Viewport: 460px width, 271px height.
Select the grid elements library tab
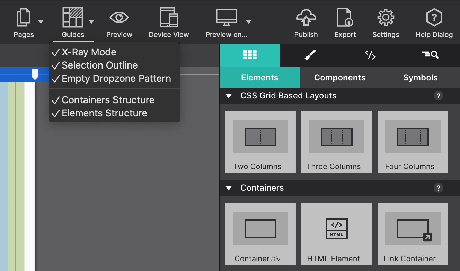coord(250,55)
